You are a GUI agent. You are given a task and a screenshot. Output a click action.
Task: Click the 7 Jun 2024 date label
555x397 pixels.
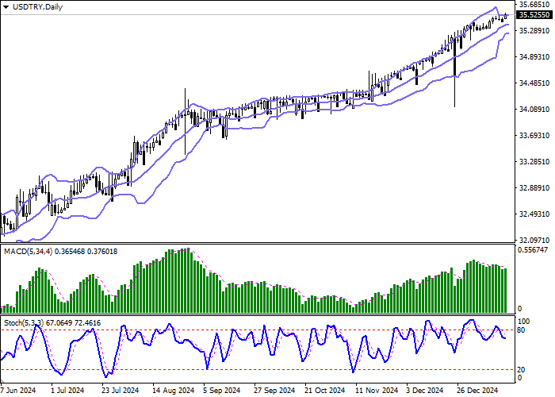coord(19,390)
